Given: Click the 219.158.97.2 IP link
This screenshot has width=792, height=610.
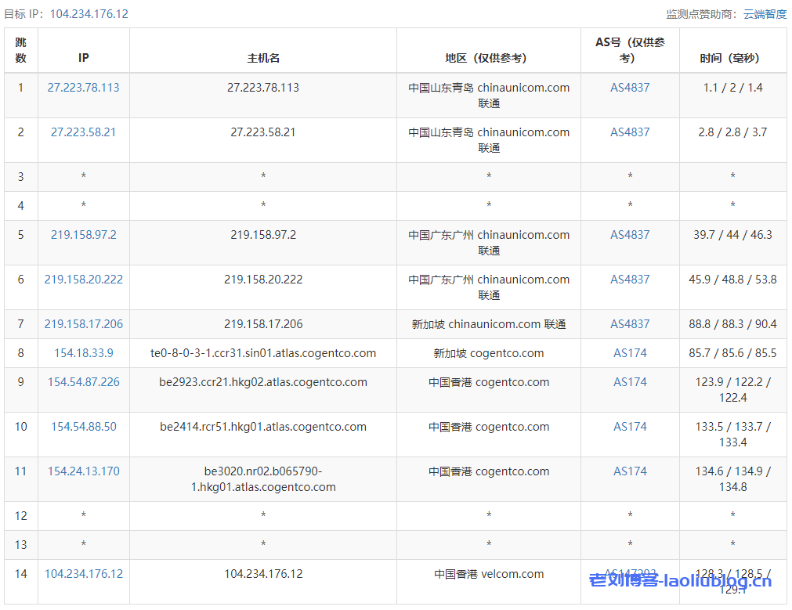Looking at the screenshot, I should pos(84,235).
